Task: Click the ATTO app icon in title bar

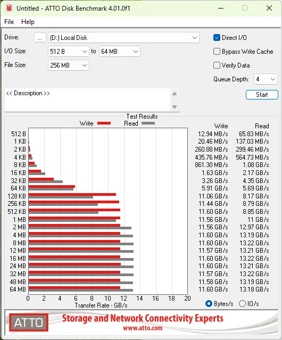Action: [9, 8]
